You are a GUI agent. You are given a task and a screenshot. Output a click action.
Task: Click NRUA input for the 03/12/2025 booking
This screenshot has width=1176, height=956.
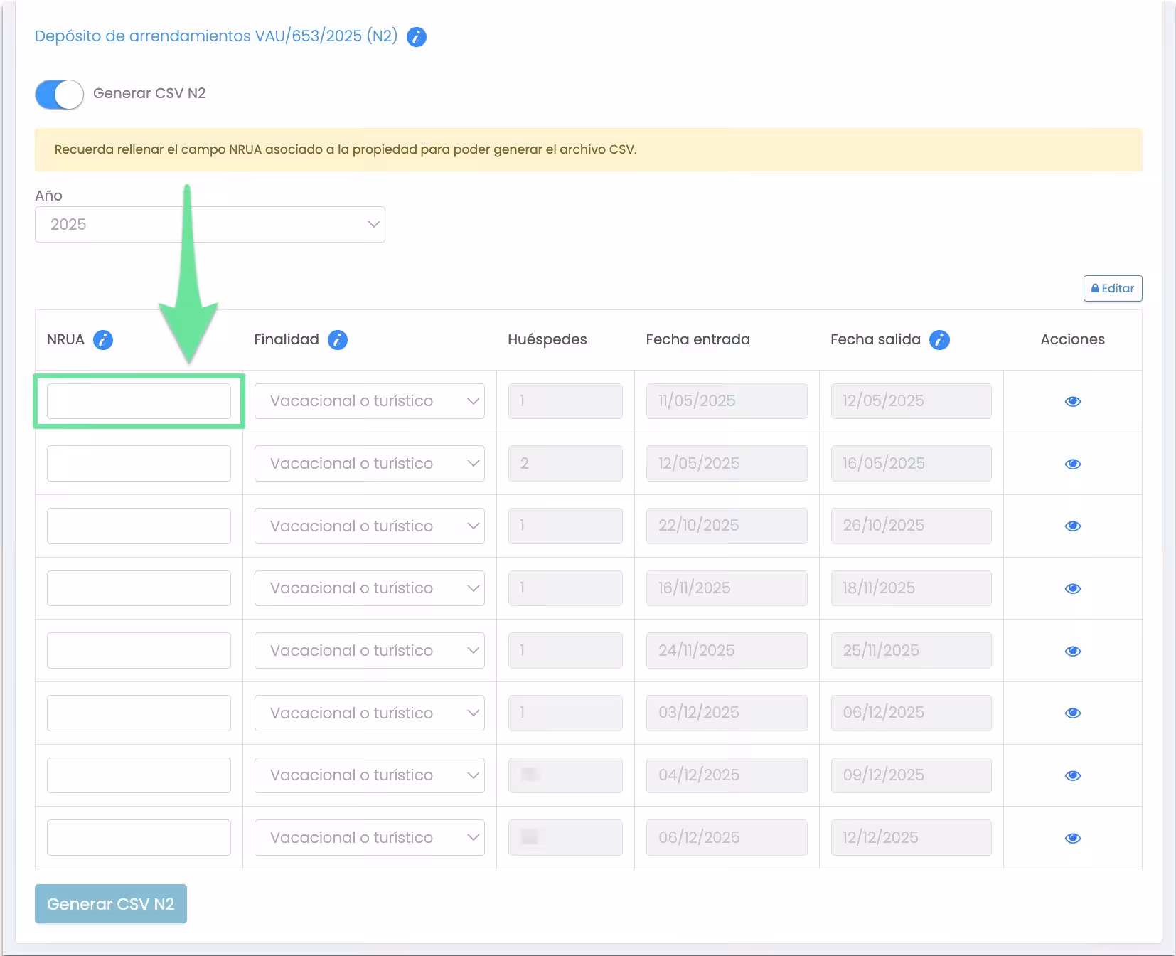139,713
